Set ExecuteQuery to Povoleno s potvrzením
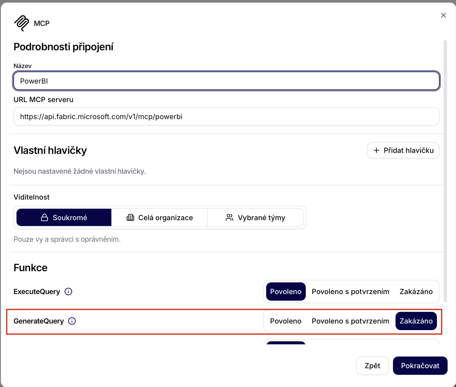This screenshot has height=387, width=456. (351, 292)
